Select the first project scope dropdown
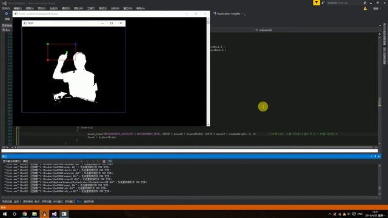 [7, 30]
